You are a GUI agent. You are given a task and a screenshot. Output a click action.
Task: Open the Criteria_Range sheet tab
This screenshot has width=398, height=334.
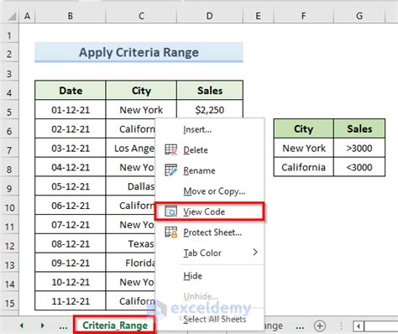click(115, 326)
